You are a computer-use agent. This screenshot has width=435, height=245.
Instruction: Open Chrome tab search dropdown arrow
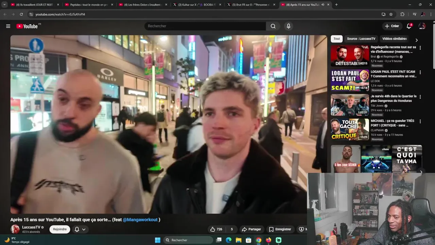click(x=4, y=5)
